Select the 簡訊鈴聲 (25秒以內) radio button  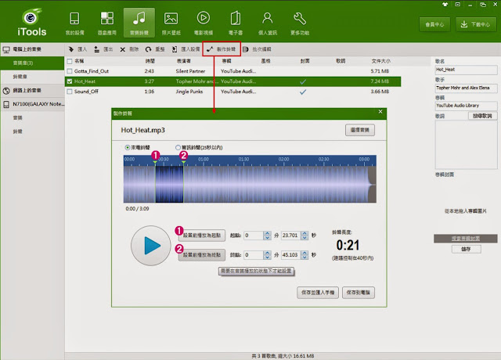click(180, 146)
